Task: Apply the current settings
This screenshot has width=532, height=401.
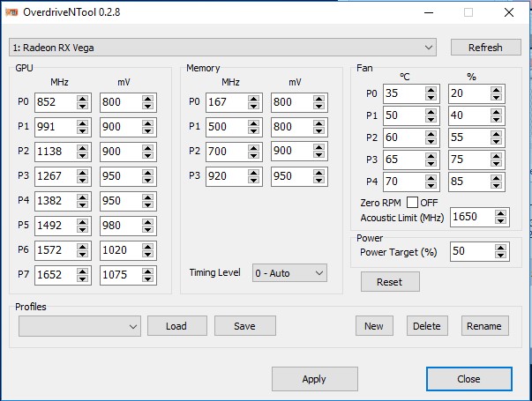Action: [314, 379]
